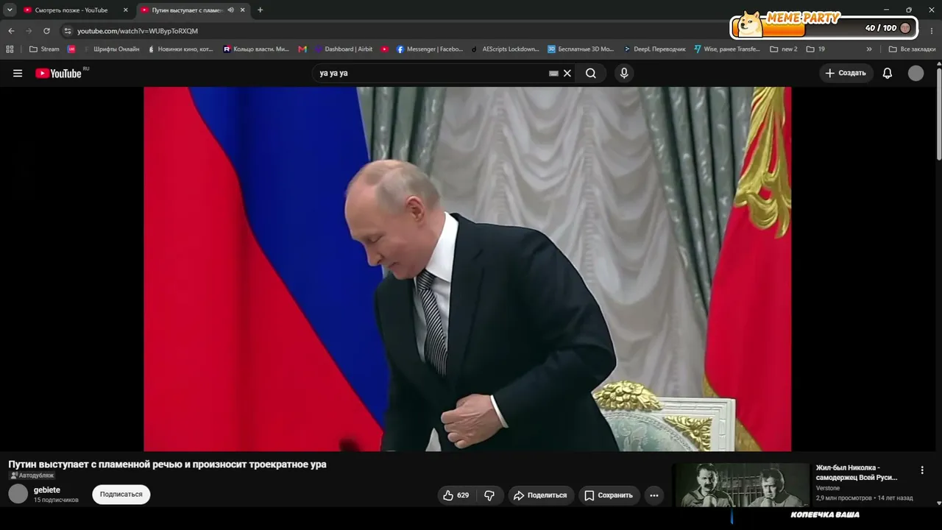This screenshot has height=530, width=942.
Task: Switch to the Смотреть позже - YouTube tab
Action: (x=70, y=10)
